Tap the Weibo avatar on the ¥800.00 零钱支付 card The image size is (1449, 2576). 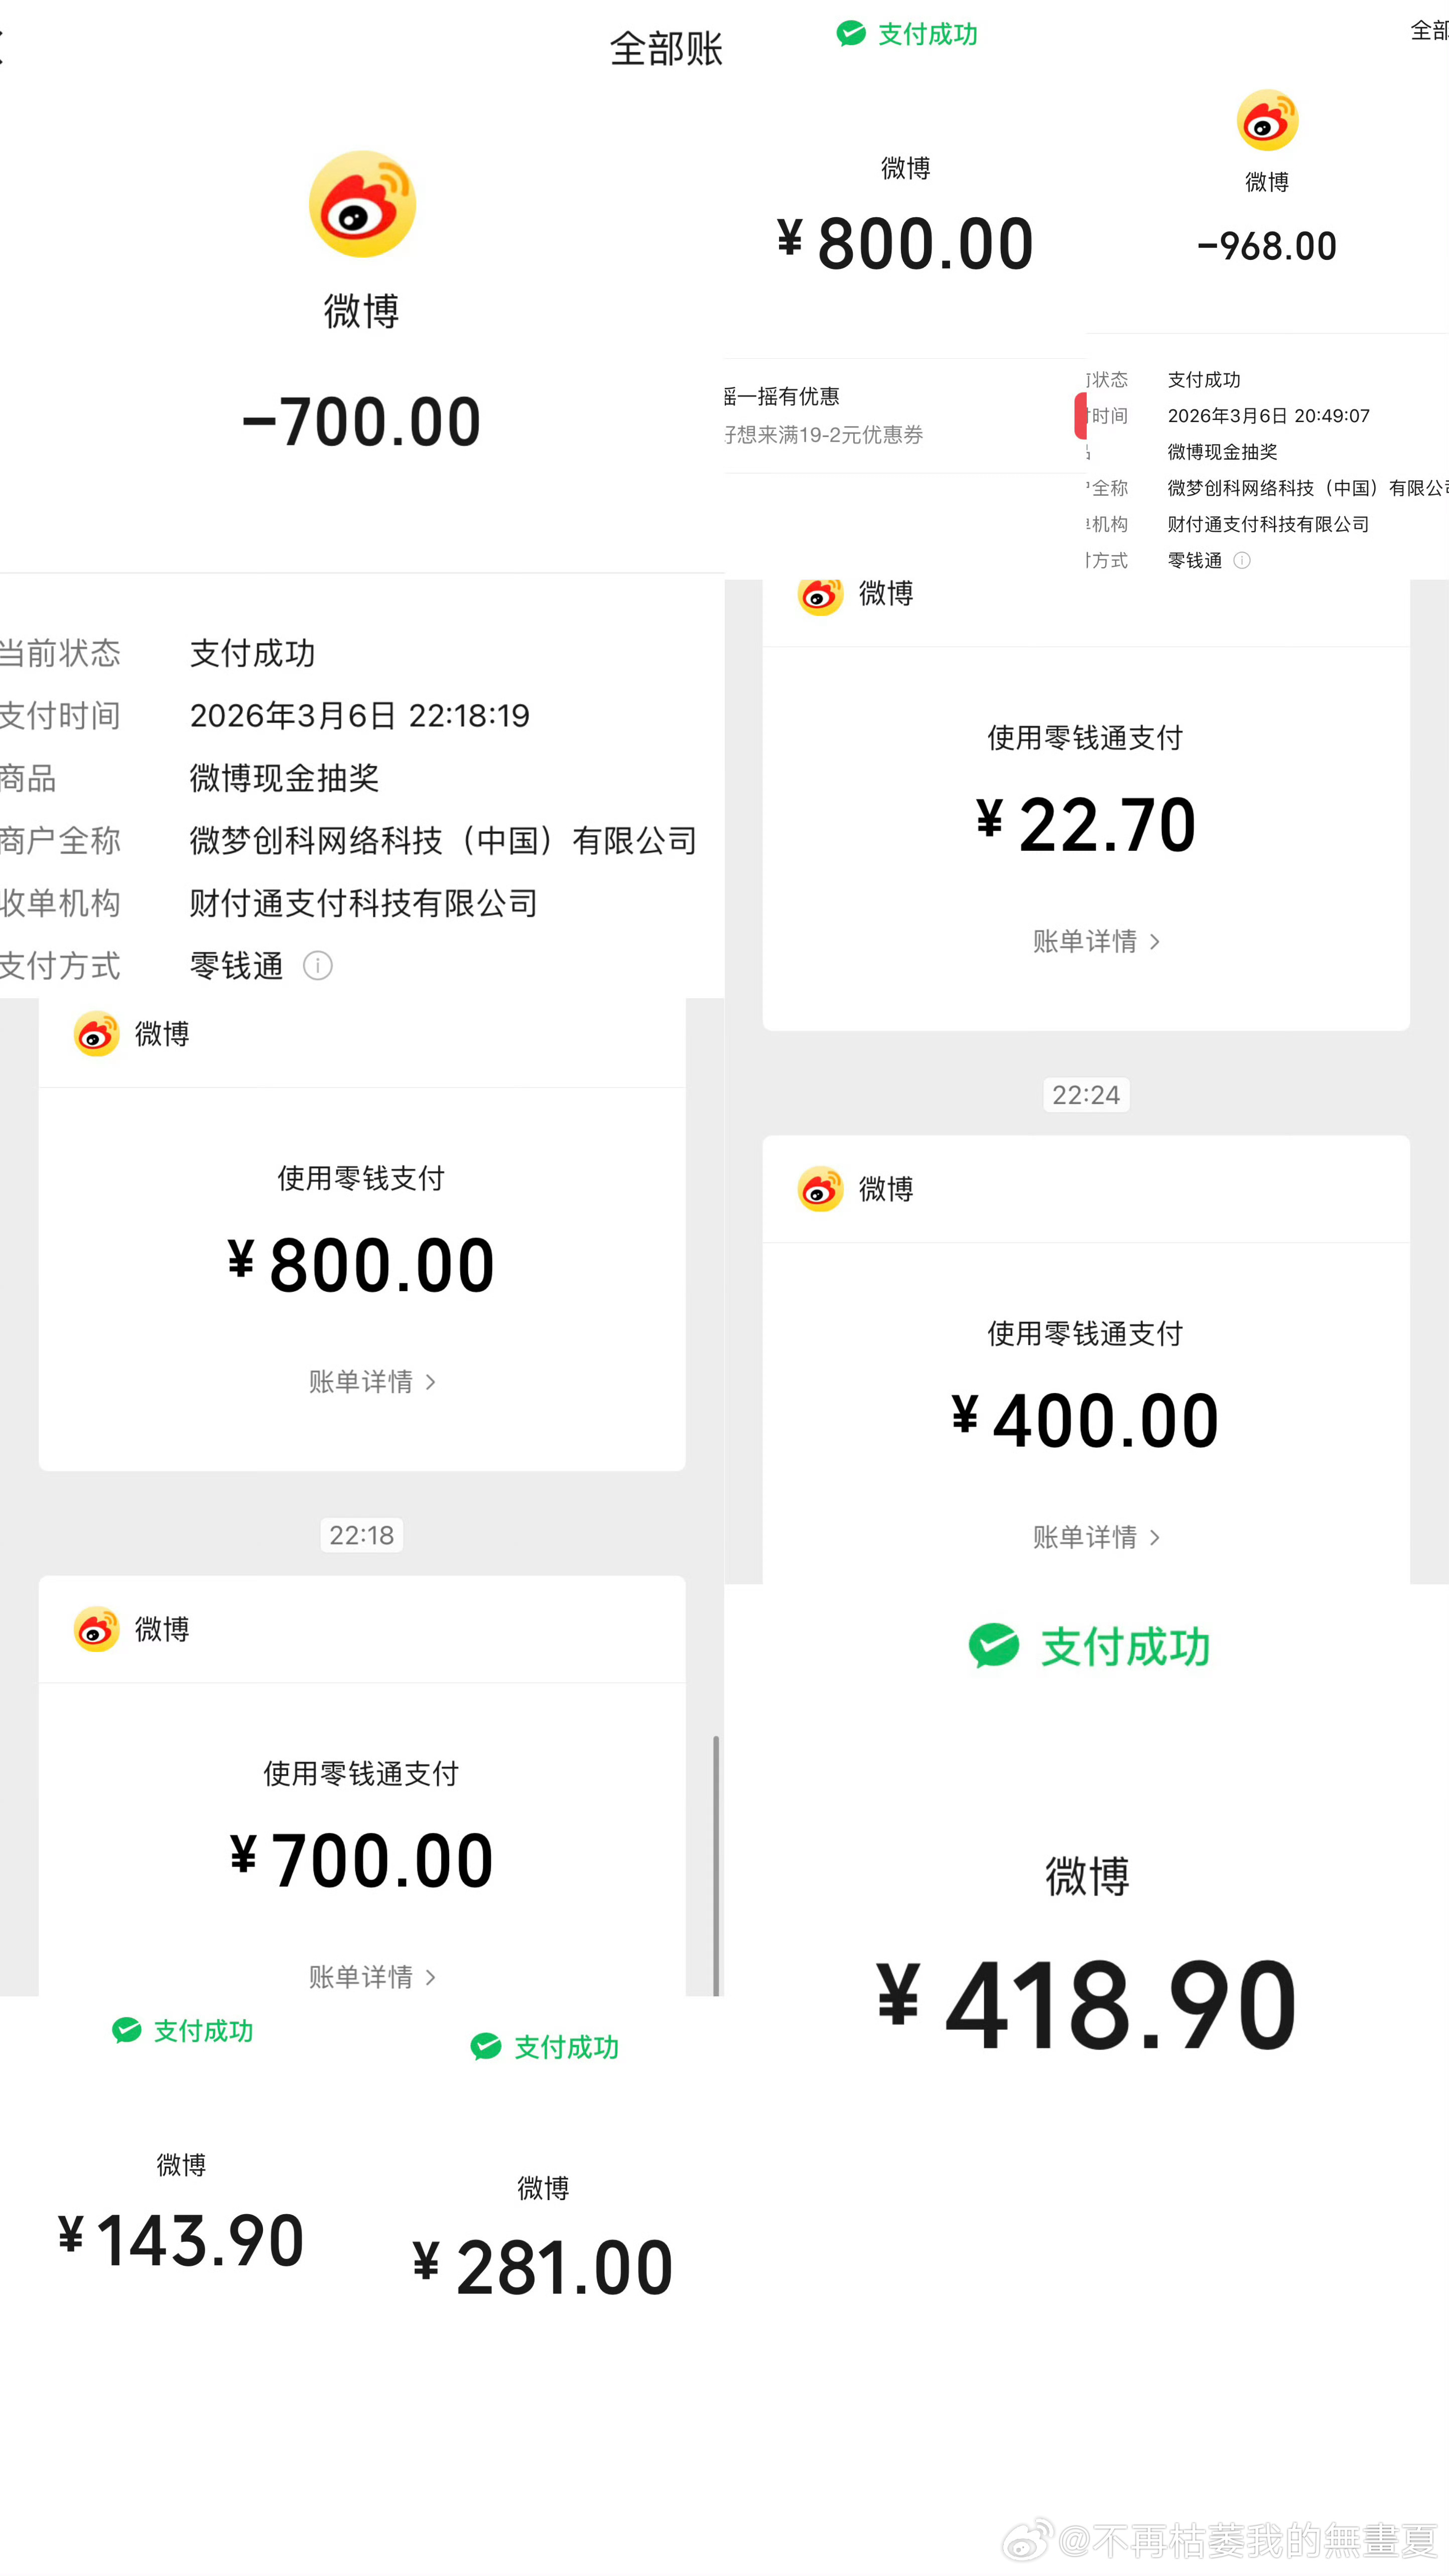97,1033
